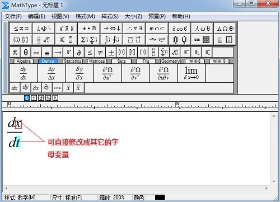Open the 编辑(E) menu
The height and width of the screenshot is (202, 280).
coord(36,16)
